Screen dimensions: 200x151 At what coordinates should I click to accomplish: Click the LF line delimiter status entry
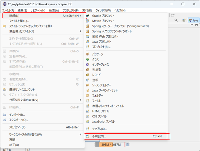coord(29,149)
